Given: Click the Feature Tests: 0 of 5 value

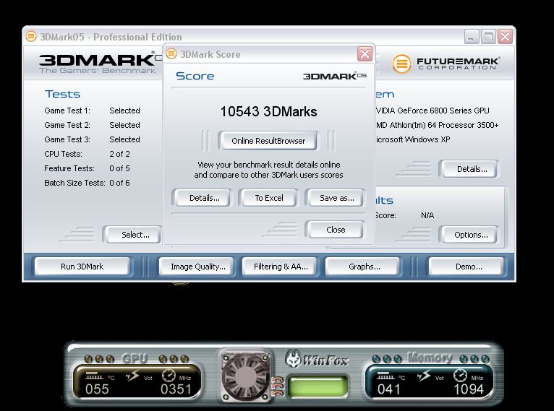Looking at the screenshot, I should [x=119, y=168].
